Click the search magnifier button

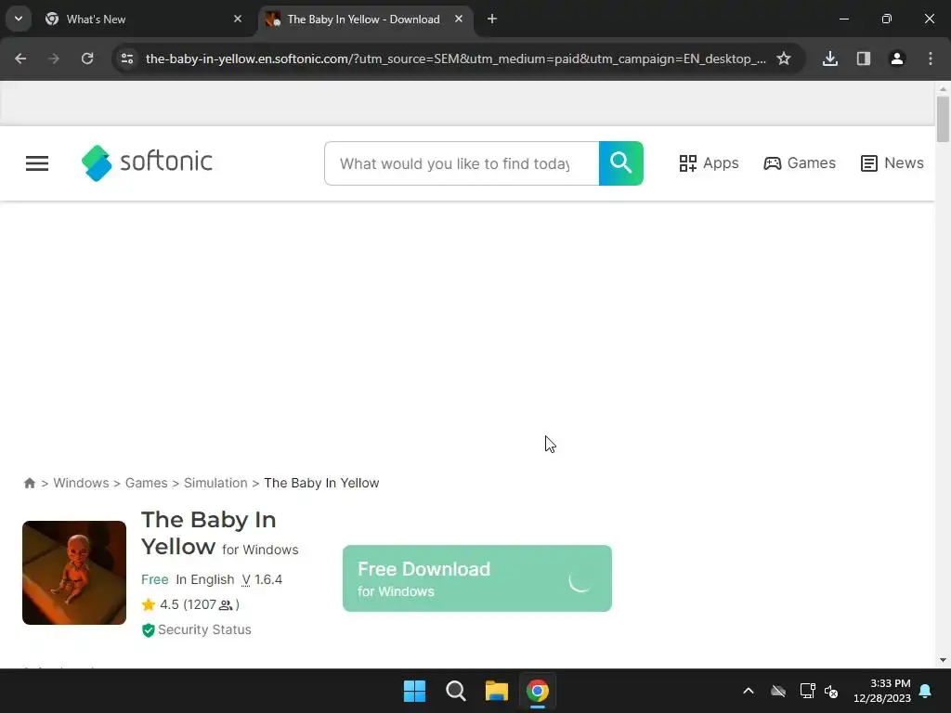click(x=620, y=163)
